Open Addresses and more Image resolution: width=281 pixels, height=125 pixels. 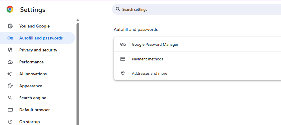tap(149, 73)
